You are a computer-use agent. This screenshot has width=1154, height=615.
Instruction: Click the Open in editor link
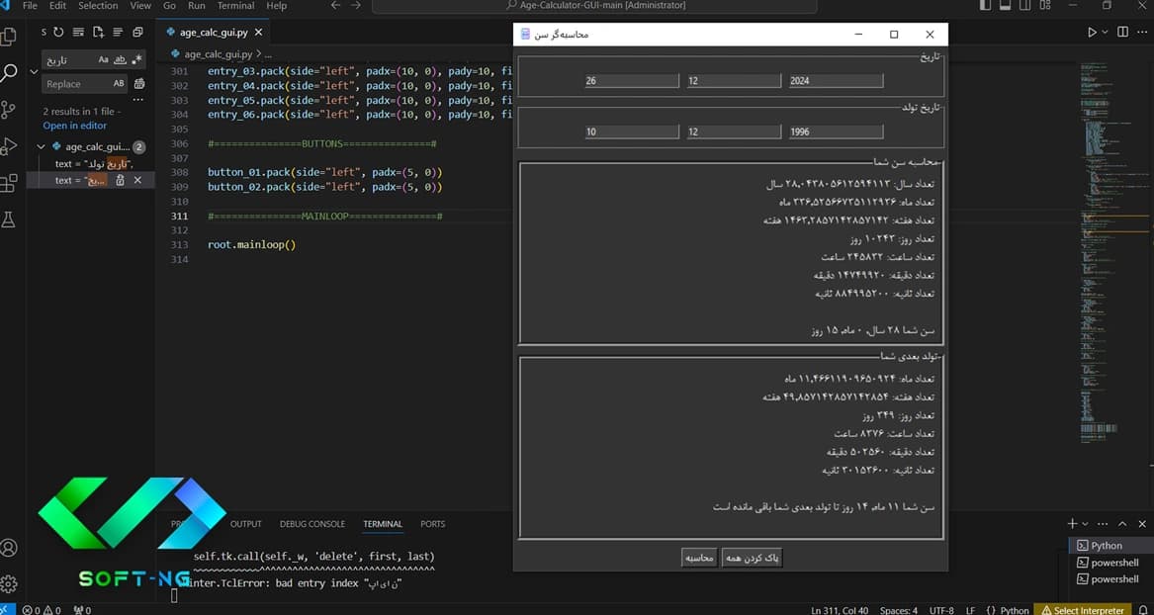[74, 126]
